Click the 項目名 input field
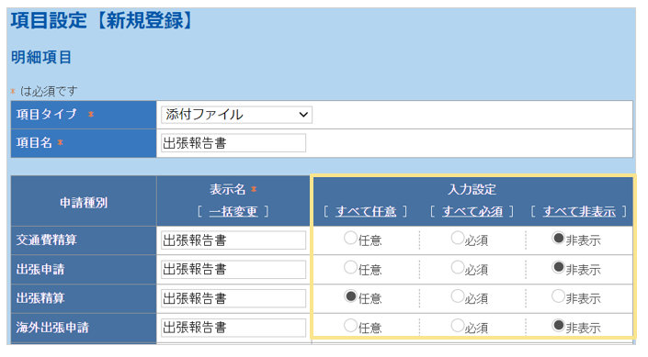The width and height of the screenshot is (648, 357). coord(233,143)
